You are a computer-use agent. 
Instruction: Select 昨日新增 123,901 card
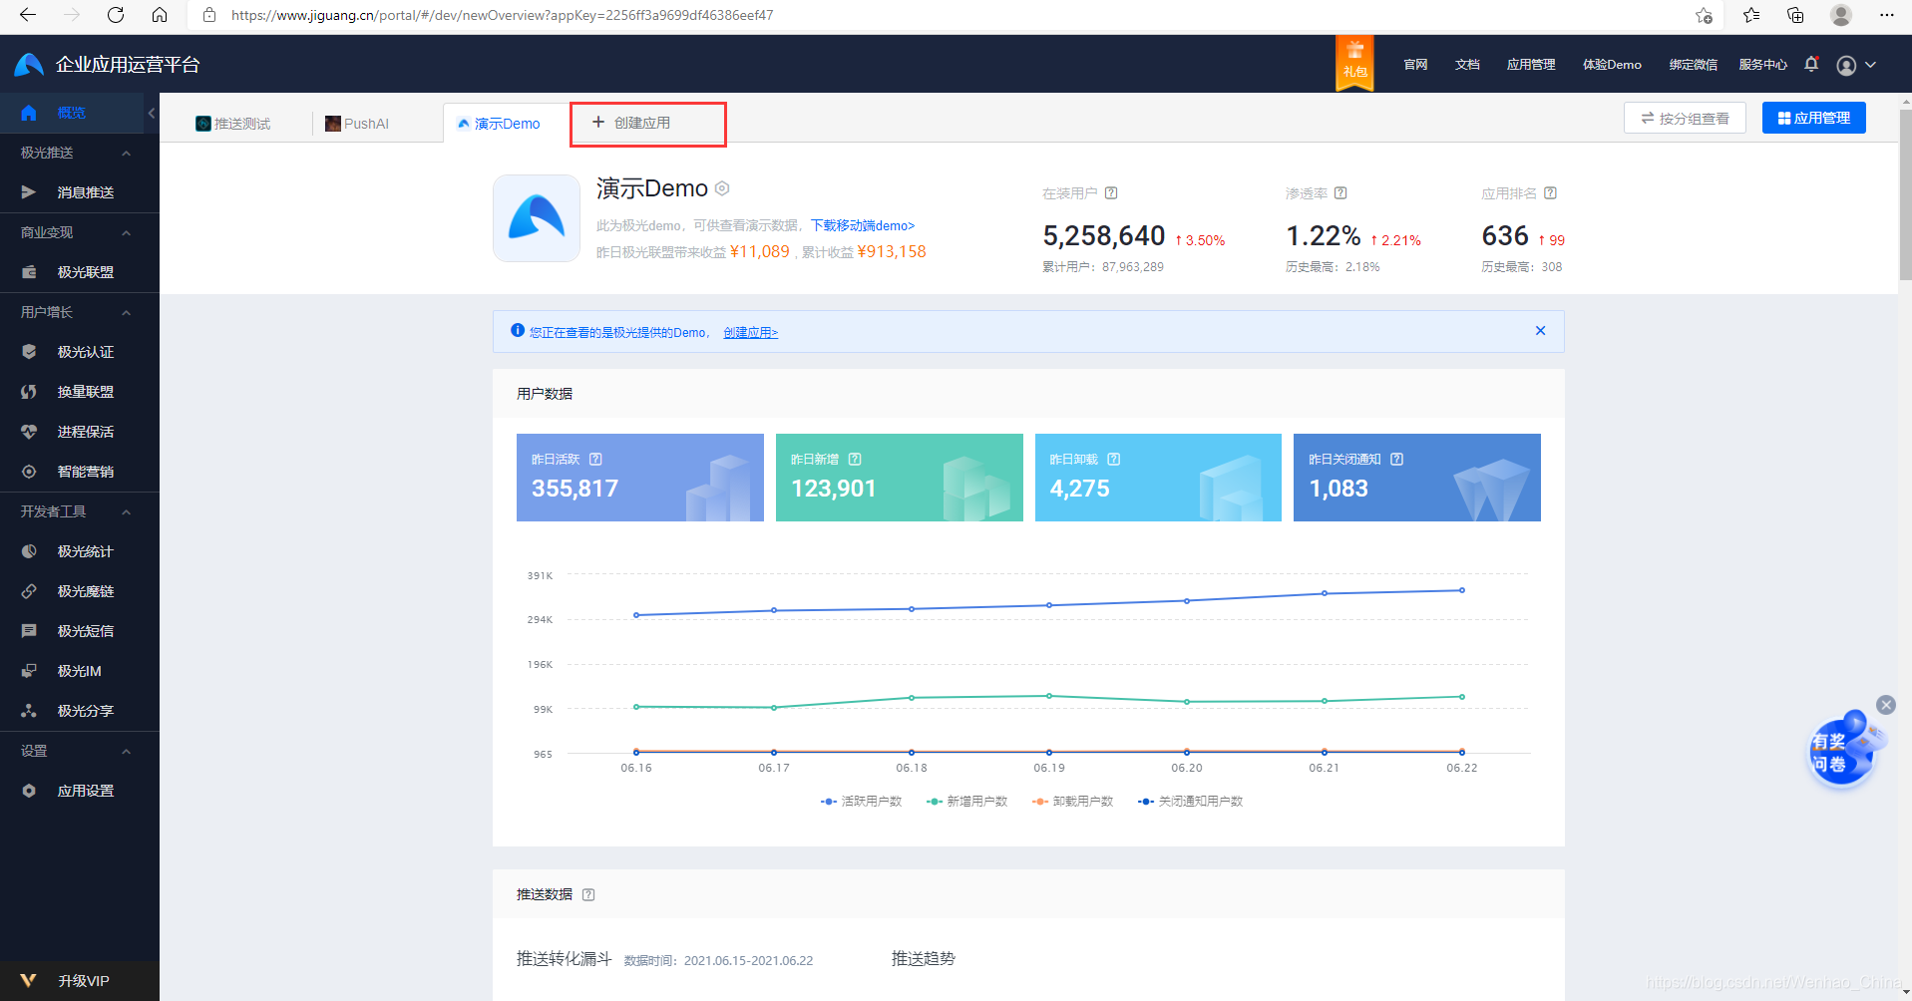[900, 478]
